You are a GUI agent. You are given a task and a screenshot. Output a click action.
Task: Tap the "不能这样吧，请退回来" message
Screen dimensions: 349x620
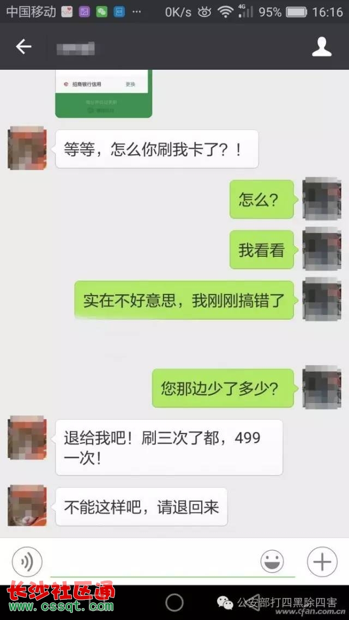141,507
